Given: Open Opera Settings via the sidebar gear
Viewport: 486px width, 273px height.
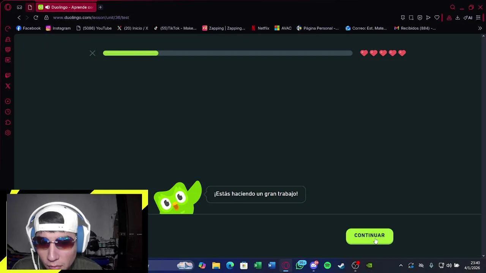Looking at the screenshot, I should [8, 133].
